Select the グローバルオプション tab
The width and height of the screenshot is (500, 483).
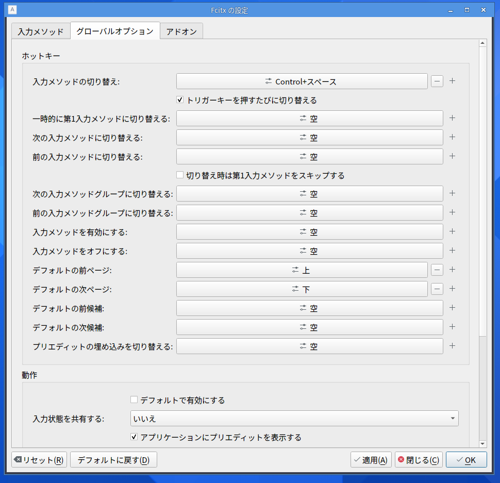click(x=115, y=31)
